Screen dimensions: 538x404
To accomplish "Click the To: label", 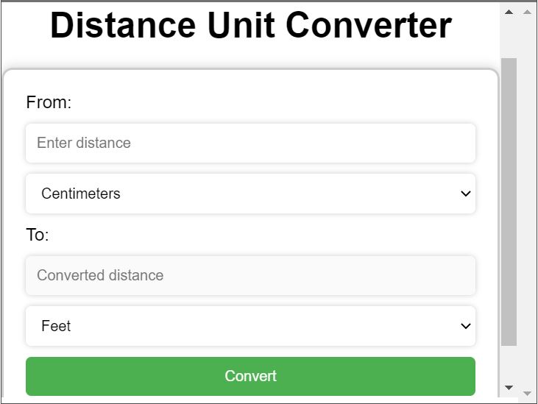I will [x=38, y=235].
